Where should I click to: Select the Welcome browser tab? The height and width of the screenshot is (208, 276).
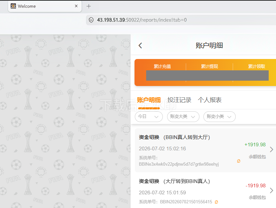click(45, 6)
